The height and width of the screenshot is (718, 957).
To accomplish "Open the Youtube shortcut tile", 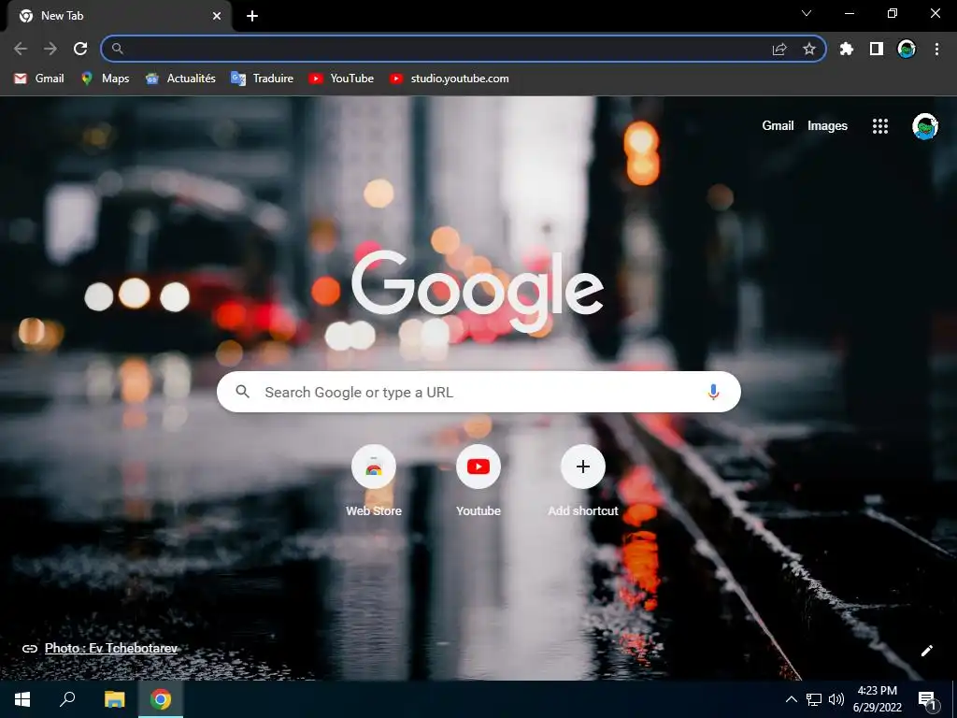I will click(478, 481).
